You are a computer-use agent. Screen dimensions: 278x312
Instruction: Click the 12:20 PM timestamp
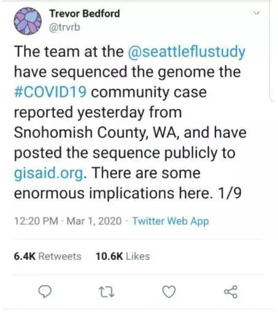point(36,221)
